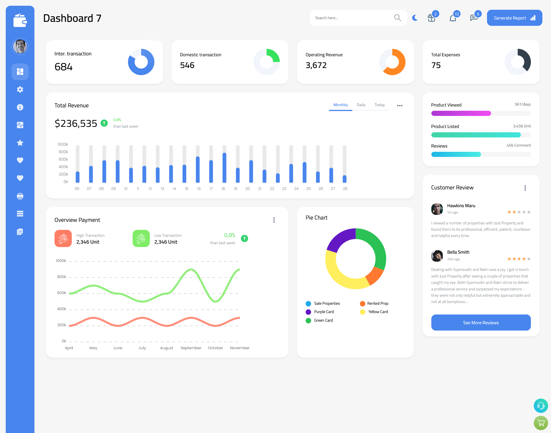Click the favorites star icon
551x433 pixels.
pos(20,143)
